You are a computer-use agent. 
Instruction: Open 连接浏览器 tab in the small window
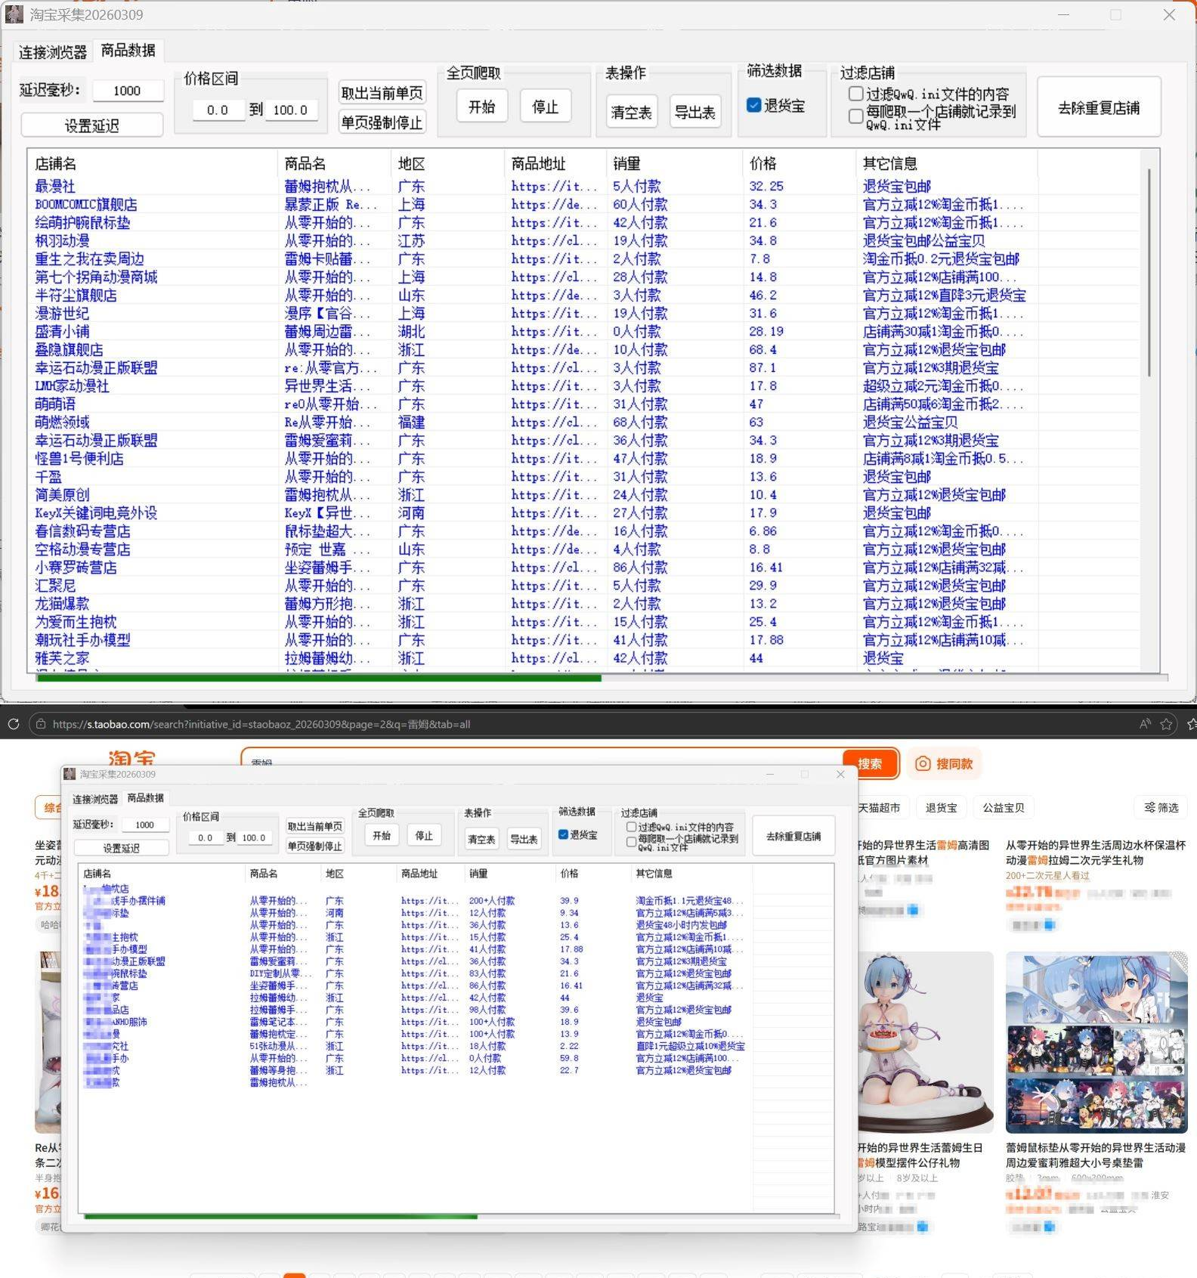click(95, 799)
